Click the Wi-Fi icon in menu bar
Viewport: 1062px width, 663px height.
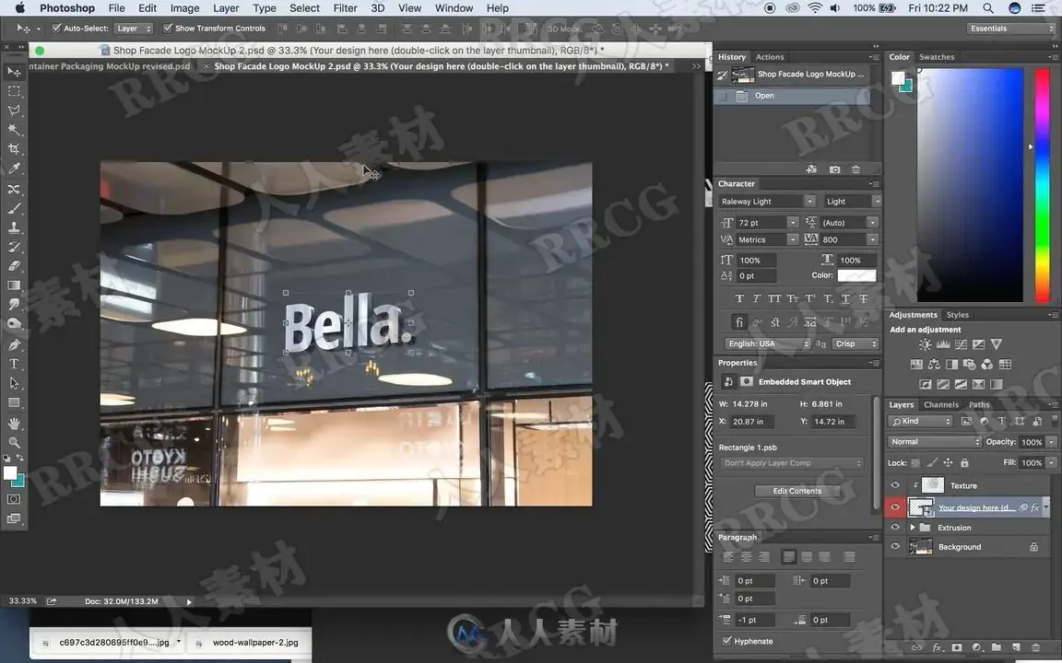click(815, 8)
